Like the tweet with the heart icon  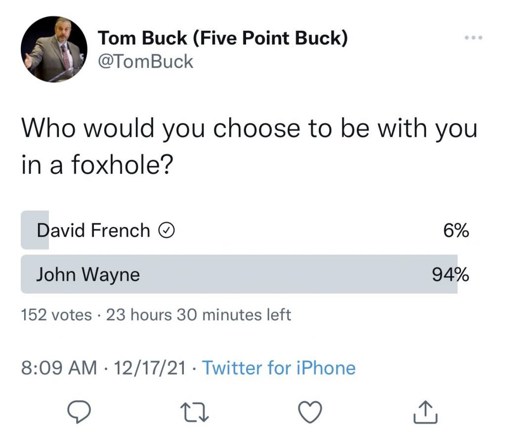coord(310,412)
